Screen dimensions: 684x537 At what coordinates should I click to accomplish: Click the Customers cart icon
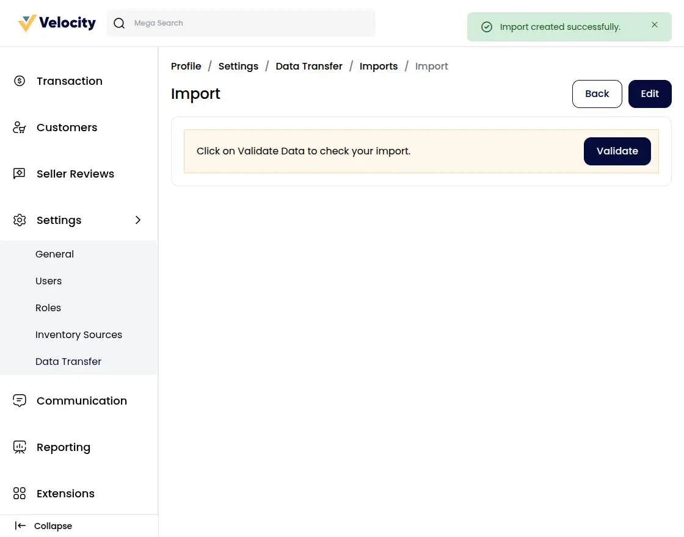pos(20,128)
